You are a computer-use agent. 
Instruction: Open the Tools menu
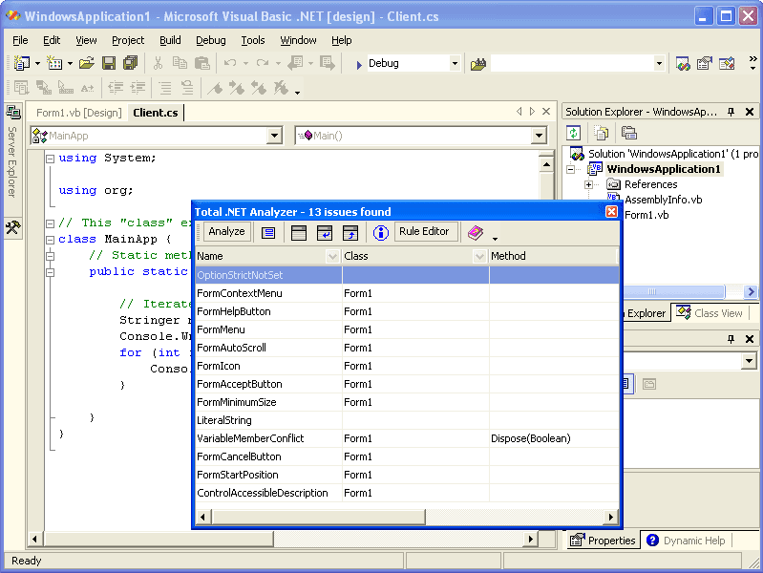(253, 40)
